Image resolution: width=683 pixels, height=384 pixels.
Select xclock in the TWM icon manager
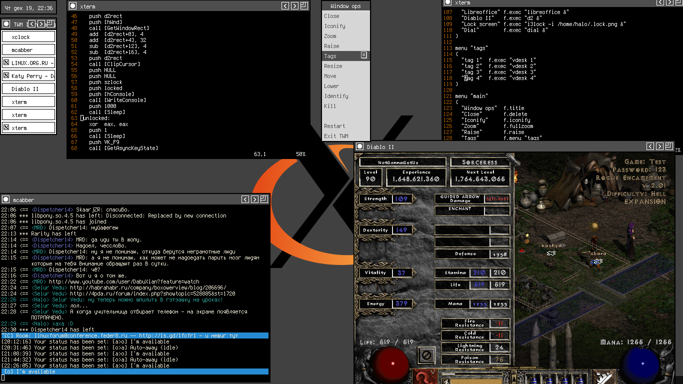click(28, 37)
